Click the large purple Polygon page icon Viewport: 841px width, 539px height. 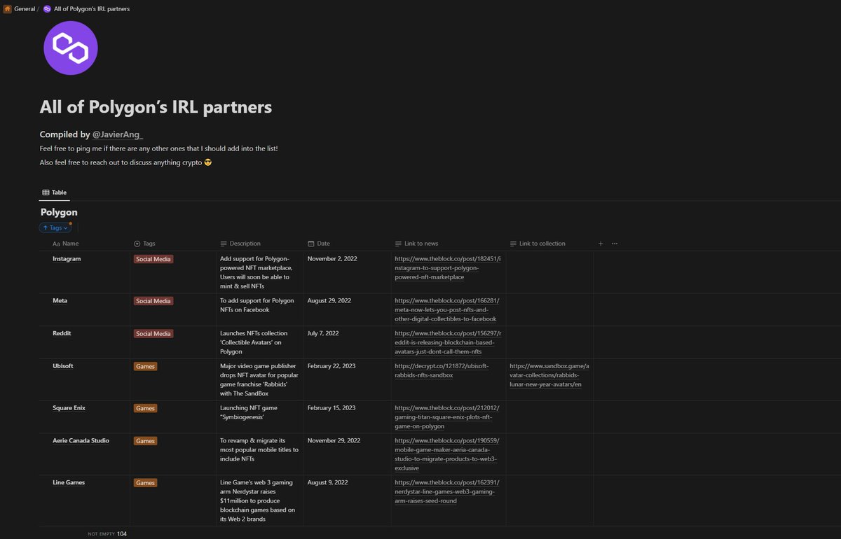(x=71, y=48)
